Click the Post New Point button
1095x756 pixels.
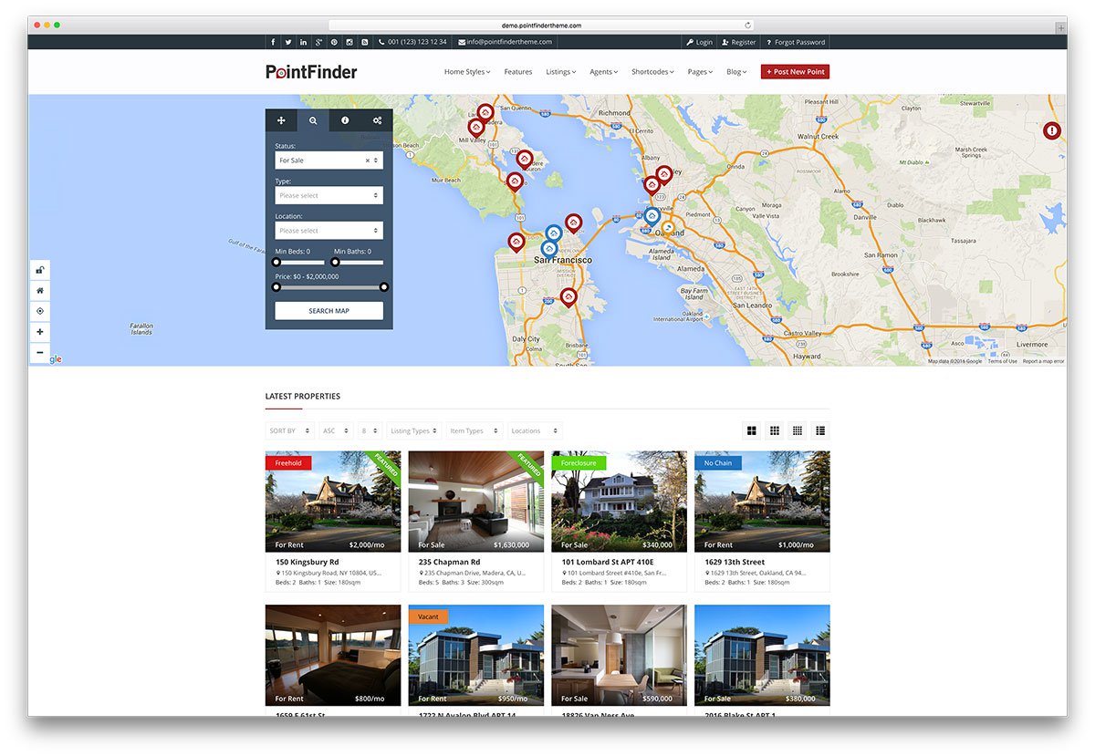click(795, 72)
